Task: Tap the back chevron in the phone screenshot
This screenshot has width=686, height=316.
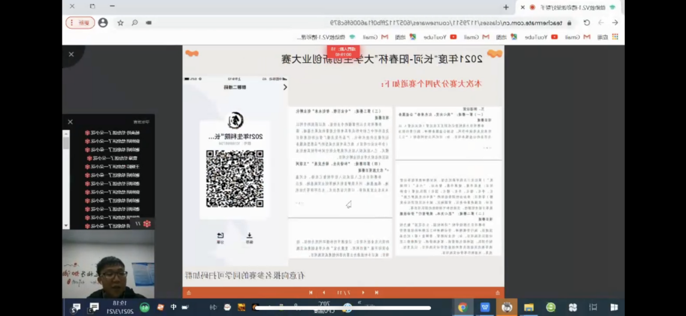Action: tap(285, 87)
